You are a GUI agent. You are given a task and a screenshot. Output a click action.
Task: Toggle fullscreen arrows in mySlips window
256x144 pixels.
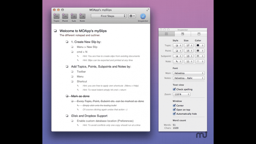pyautogui.click(x=148, y=10)
